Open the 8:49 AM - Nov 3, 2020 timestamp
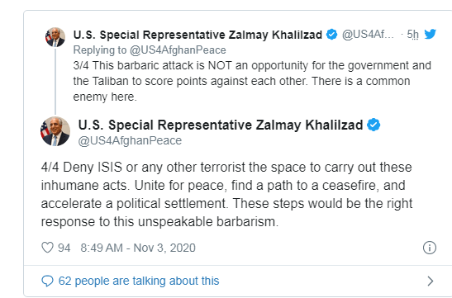Image resolution: width=452 pixels, height=298 pixels. 138,248
